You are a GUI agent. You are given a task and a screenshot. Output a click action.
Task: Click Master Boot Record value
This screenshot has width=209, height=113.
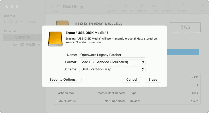(111, 93)
